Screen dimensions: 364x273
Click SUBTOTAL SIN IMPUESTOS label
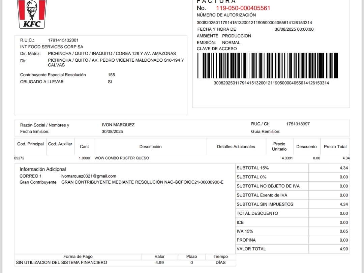point(265,204)
